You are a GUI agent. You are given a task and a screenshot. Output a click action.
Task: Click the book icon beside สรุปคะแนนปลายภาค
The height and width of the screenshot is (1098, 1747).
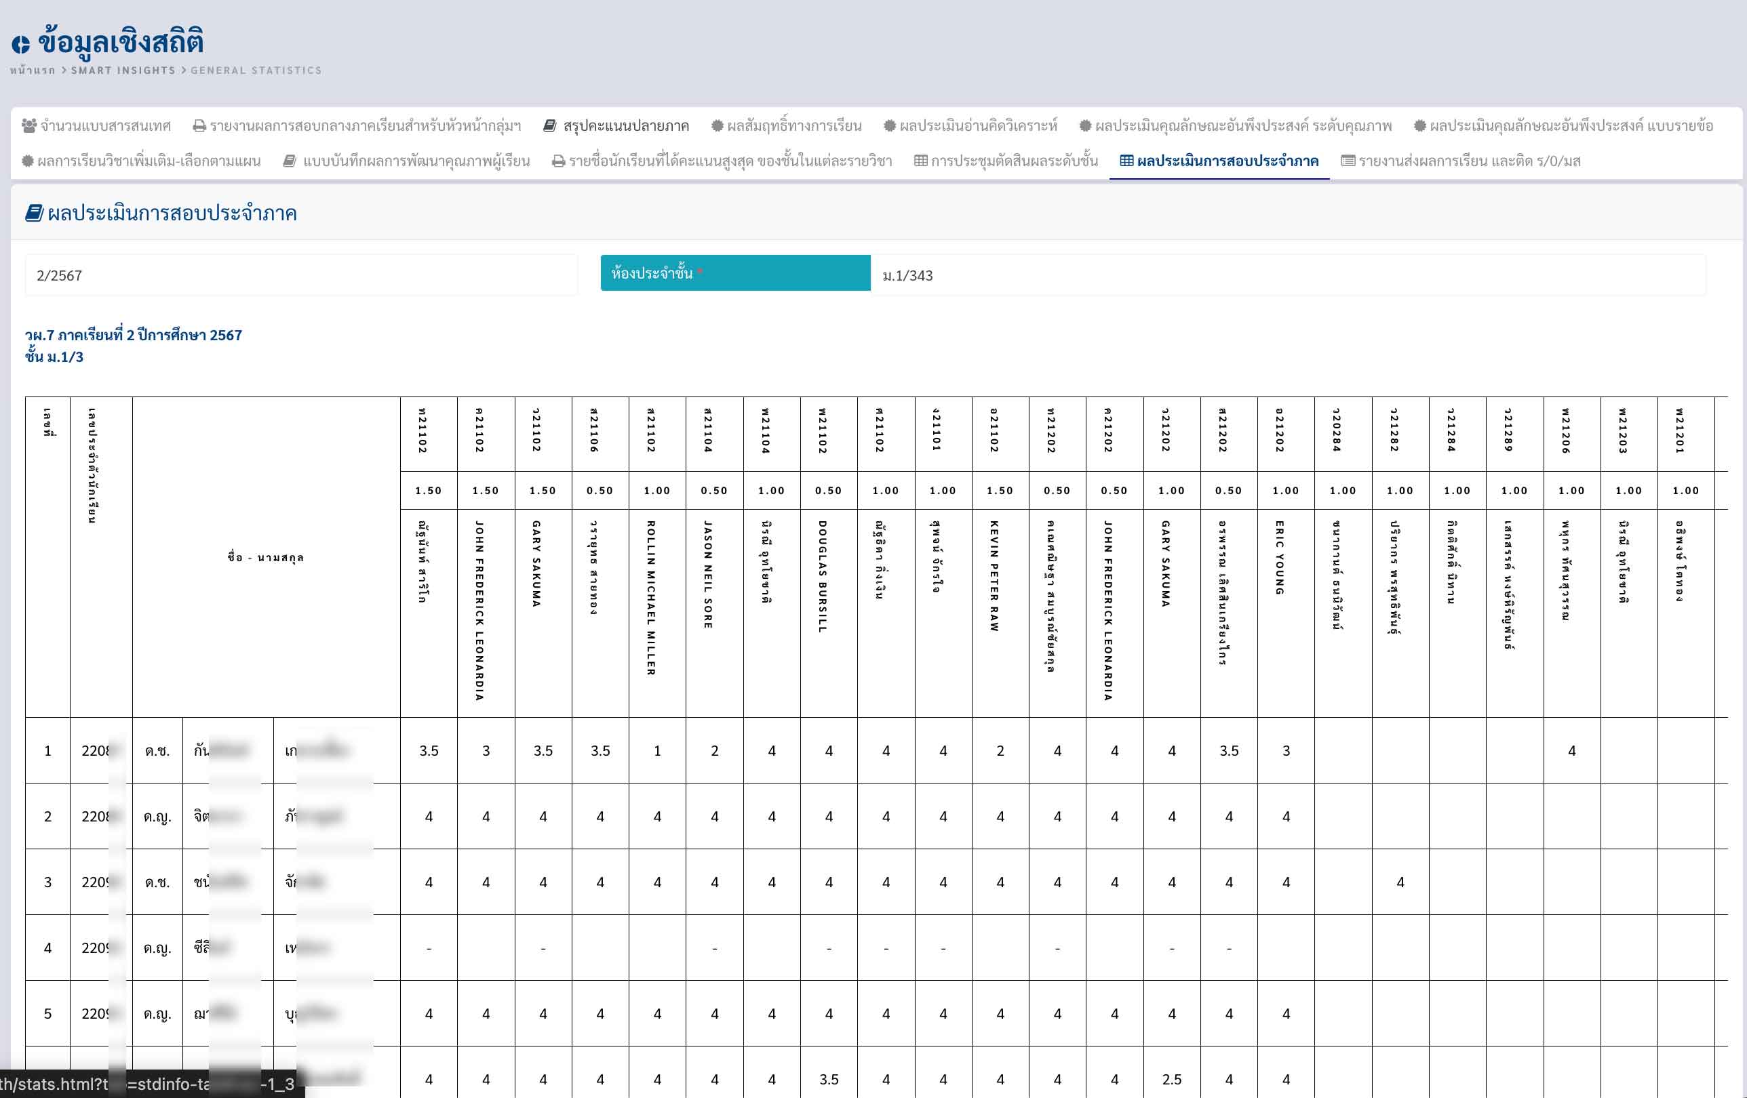[550, 125]
